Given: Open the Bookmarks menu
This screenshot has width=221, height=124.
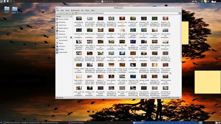Looking at the screenshot, I should coord(75,10).
